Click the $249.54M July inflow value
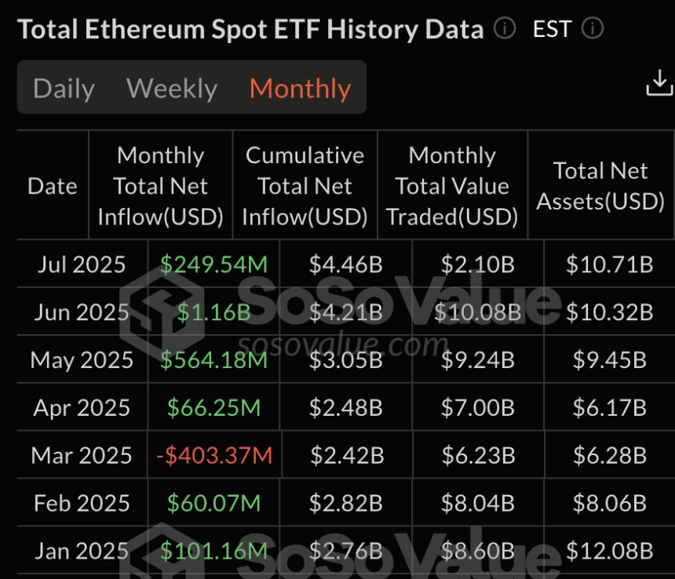 (x=213, y=264)
